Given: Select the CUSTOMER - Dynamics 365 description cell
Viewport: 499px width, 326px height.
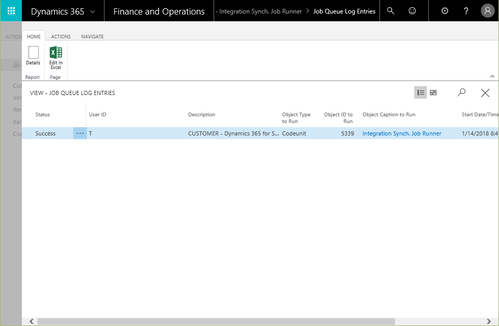Looking at the screenshot, I should click(x=233, y=133).
